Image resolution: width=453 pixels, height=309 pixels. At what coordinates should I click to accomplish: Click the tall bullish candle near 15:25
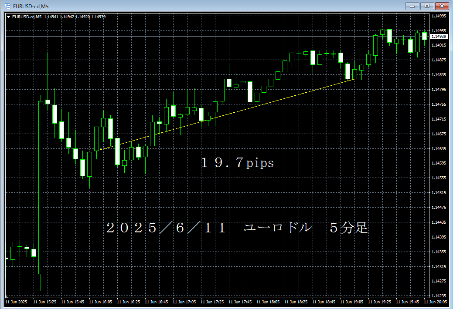click(x=41, y=187)
